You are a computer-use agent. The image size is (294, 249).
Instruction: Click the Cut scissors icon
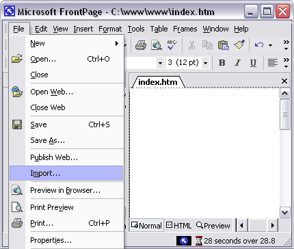[191, 45]
